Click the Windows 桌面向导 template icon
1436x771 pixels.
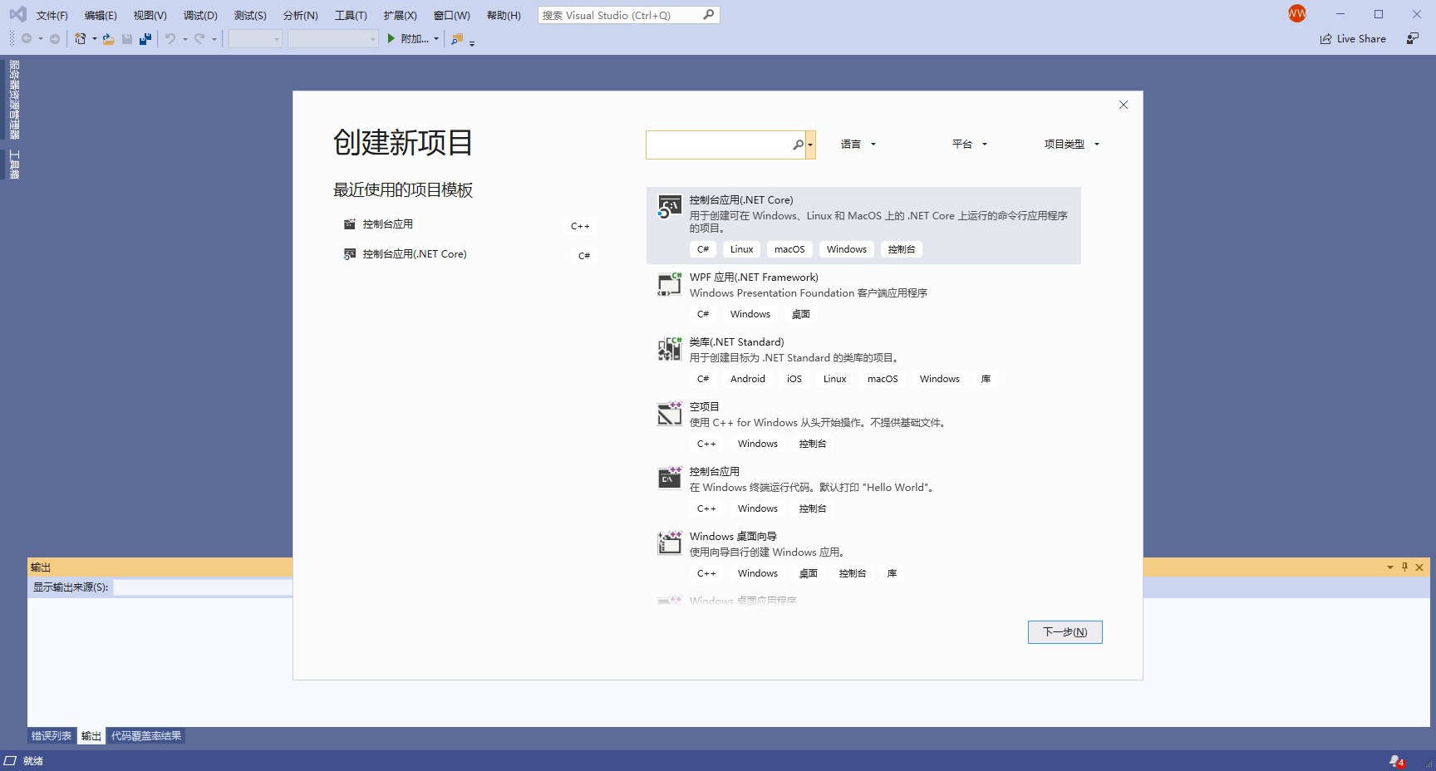670,543
